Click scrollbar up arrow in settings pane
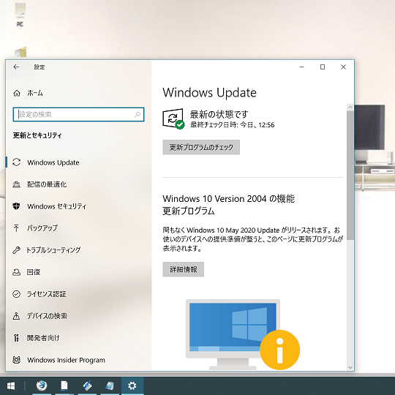Screen dimensions: 395x395 (x=350, y=107)
